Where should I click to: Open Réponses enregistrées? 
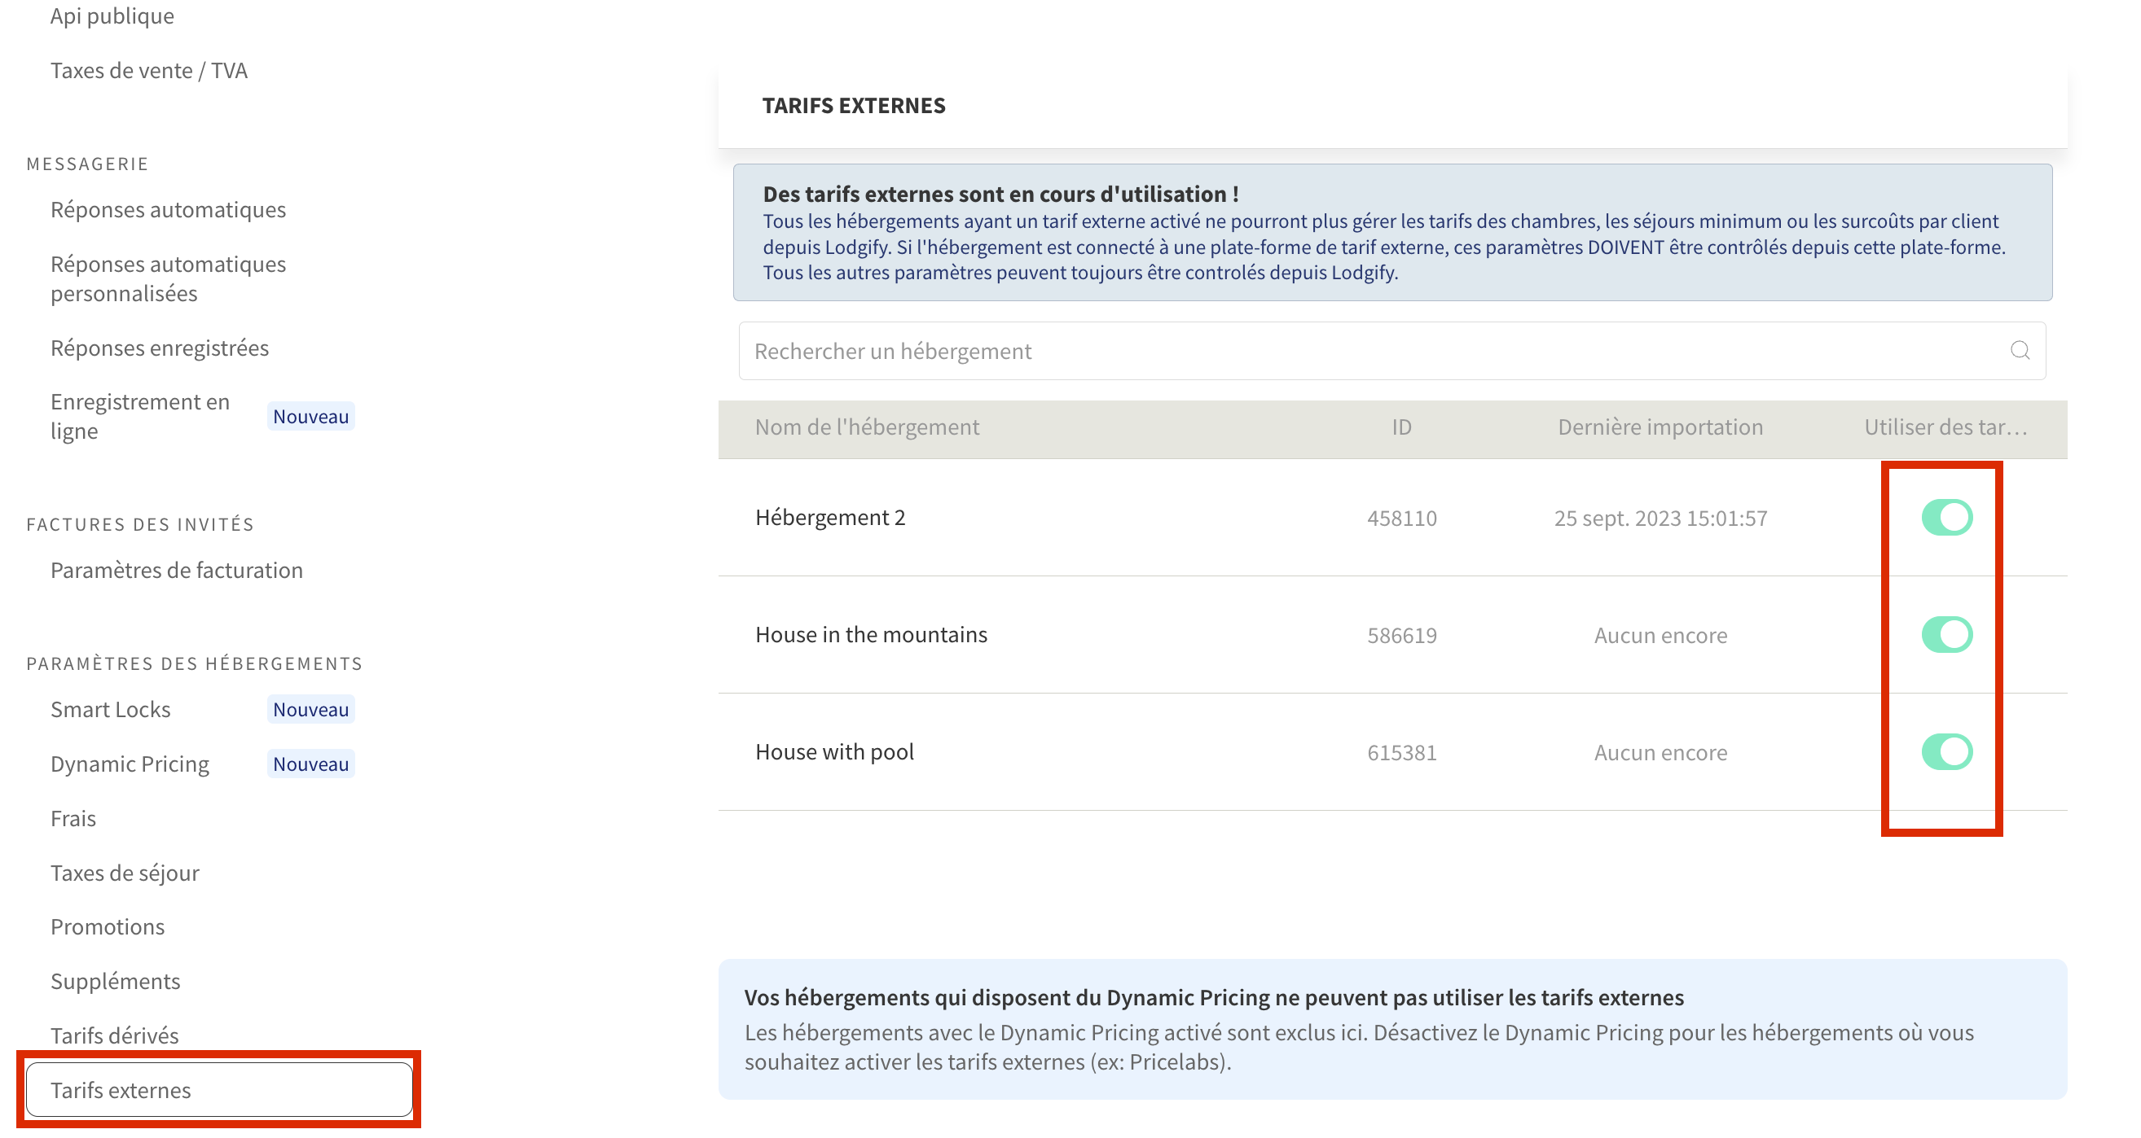pos(160,348)
